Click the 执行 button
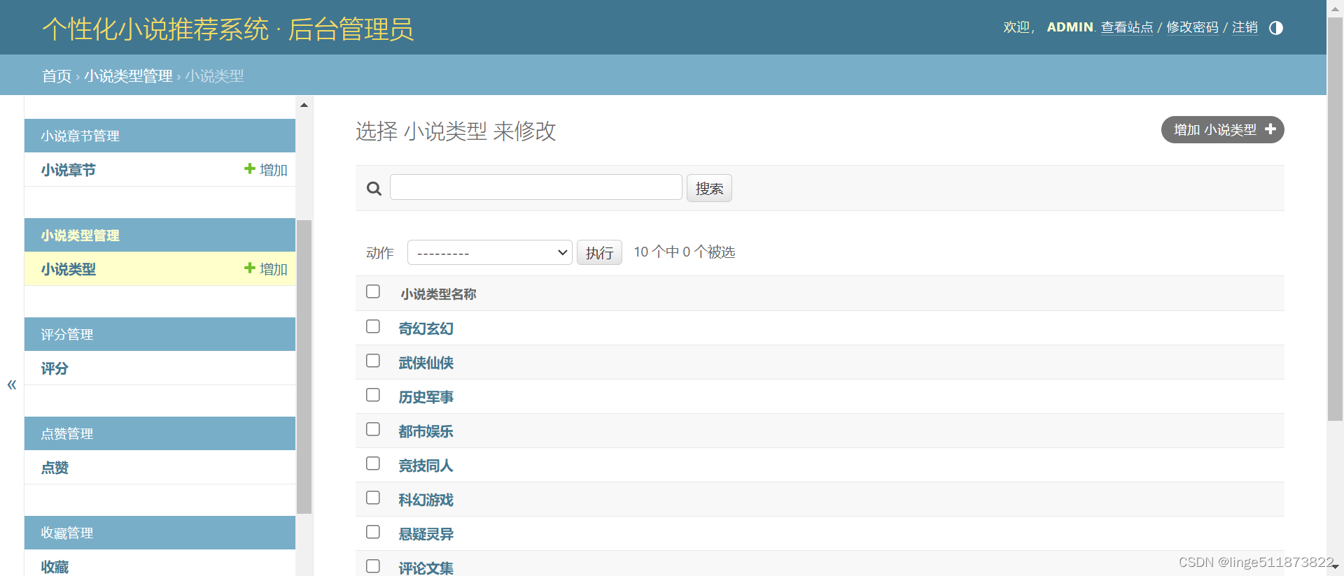The height and width of the screenshot is (576, 1344). click(599, 252)
